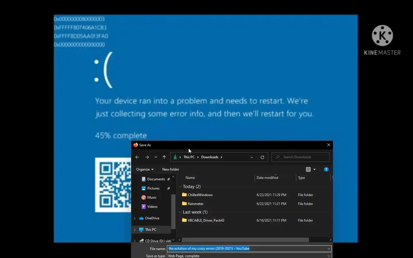Screen dimensions: 413x258
Task: Click the pin icon next to Pictures
Action: point(169,188)
